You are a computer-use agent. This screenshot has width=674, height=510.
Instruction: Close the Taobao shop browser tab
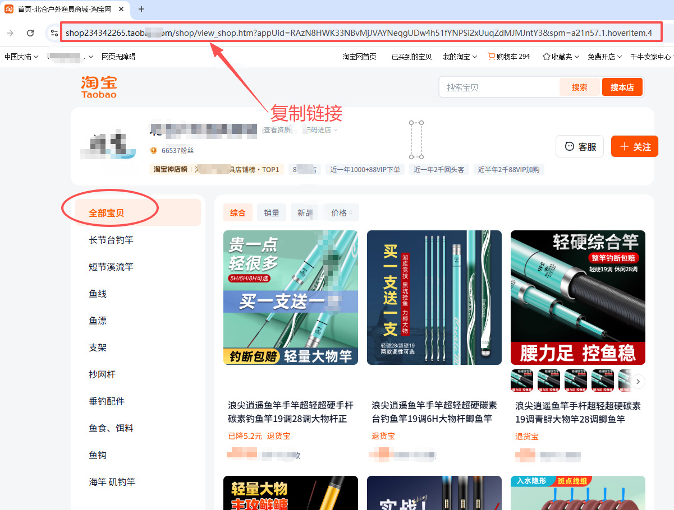(121, 9)
